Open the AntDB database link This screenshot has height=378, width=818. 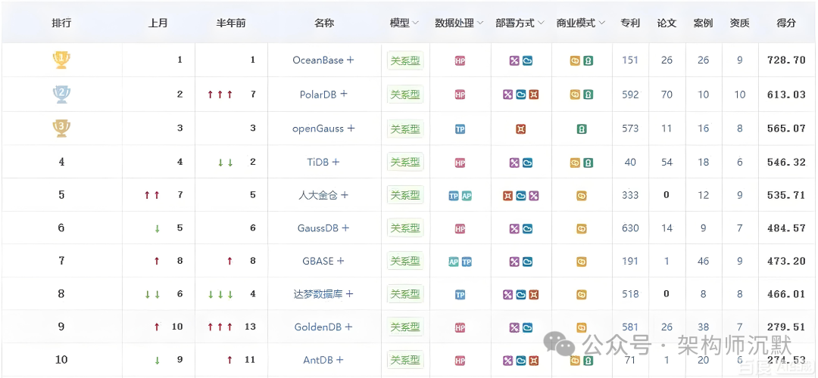pos(317,360)
